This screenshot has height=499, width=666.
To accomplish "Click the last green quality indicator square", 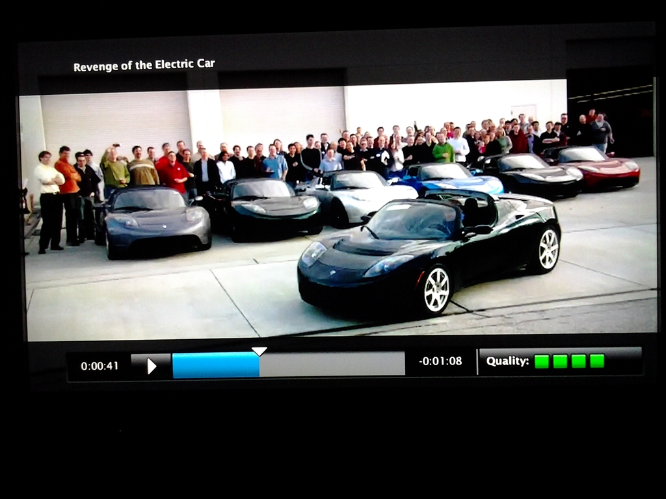I will [x=597, y=361].
